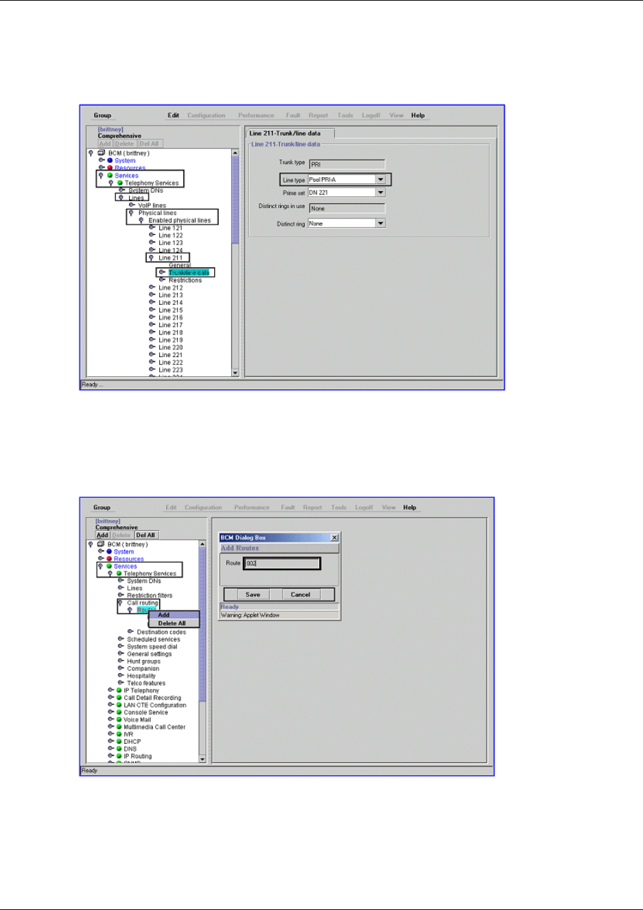
Task: Select Restrictions under Line 211
Action: tap(185, 280)
